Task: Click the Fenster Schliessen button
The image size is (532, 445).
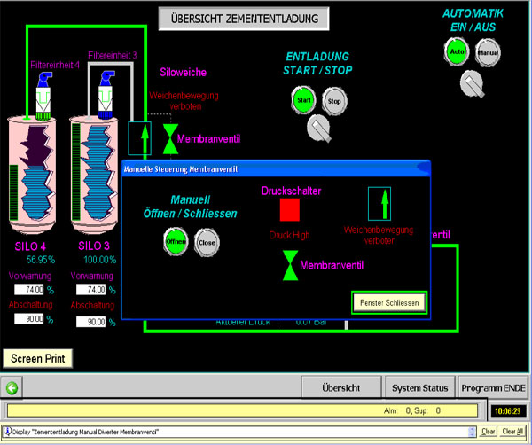Action: 388,302
